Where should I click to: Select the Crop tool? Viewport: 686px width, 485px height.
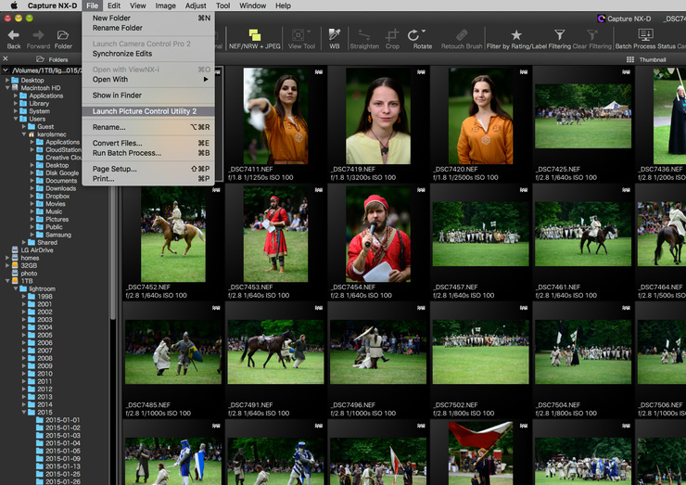pyautogui.click(x=392, y=35)
